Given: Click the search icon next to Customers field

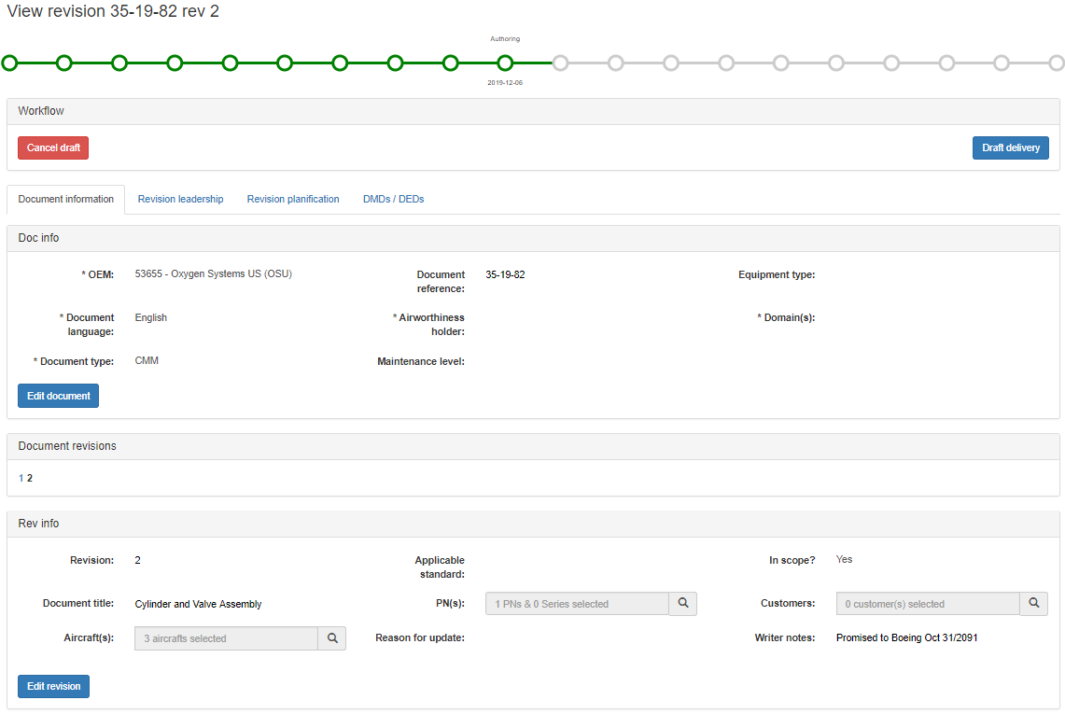Looking at the screenshot, I should 1033,604.
